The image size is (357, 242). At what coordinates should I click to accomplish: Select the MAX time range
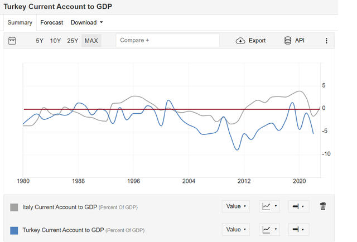91,41
